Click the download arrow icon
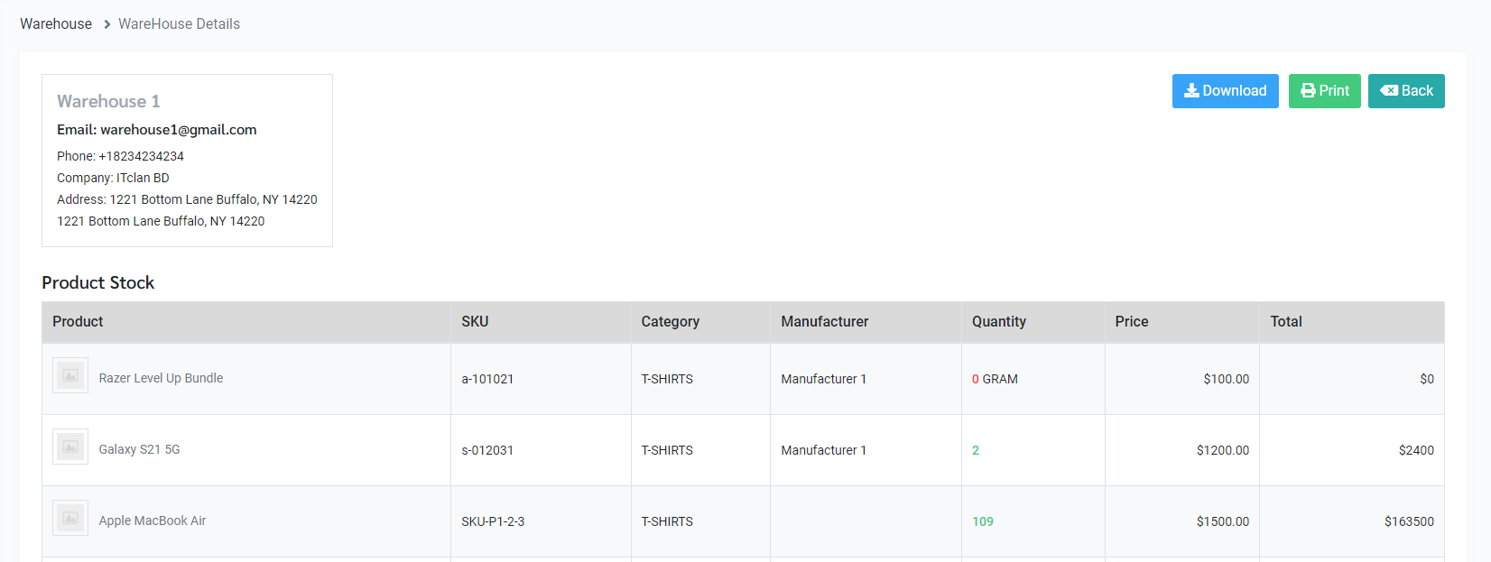Screen dimensions: 1491x562 pyautogui.click(x=1191, y=91)
